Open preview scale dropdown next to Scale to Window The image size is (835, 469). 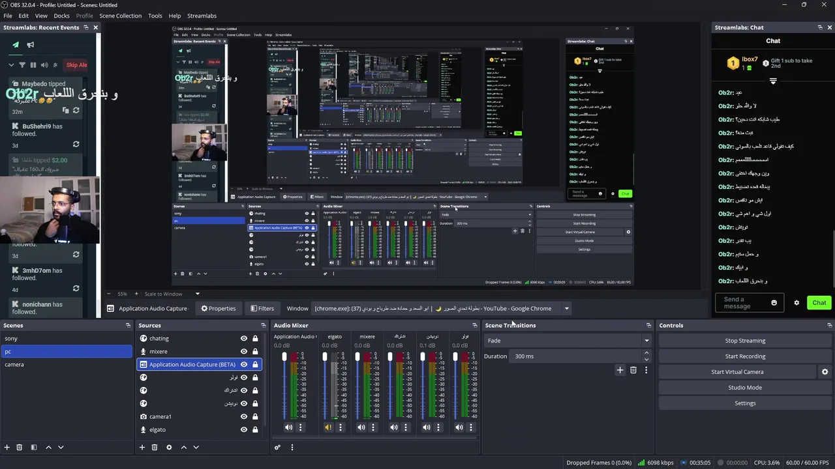(x=198, y=294)
